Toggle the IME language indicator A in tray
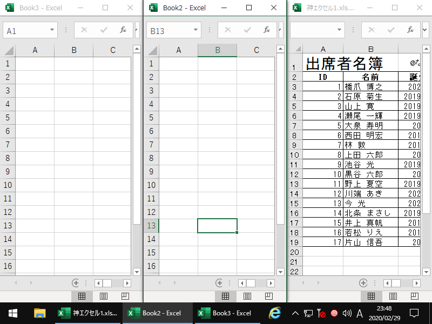The image size is (432, 324). tap(359, 313)
